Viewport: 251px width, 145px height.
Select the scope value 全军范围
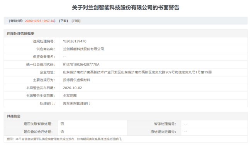70,95
